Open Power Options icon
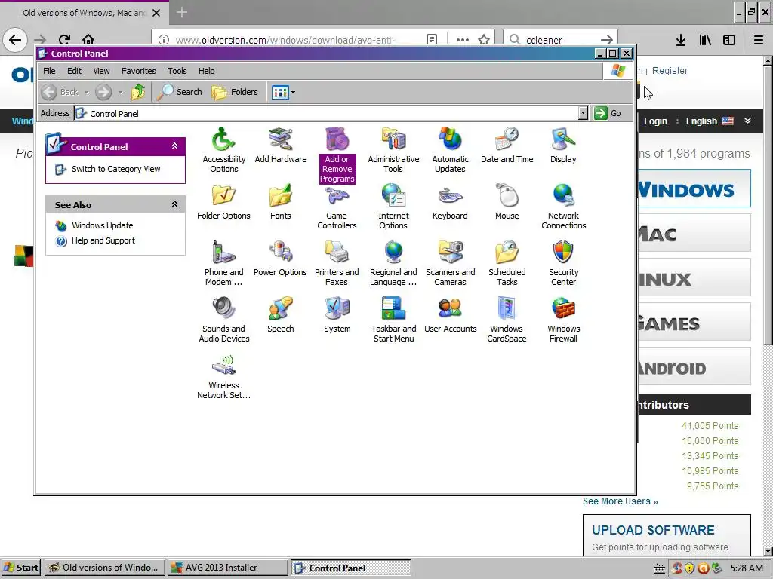Screen dimensions: 773x579 281,259
